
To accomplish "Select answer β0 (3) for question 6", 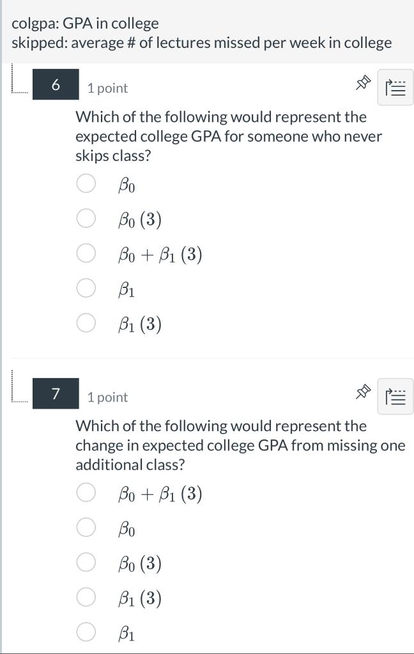I will tap(86, 219).
